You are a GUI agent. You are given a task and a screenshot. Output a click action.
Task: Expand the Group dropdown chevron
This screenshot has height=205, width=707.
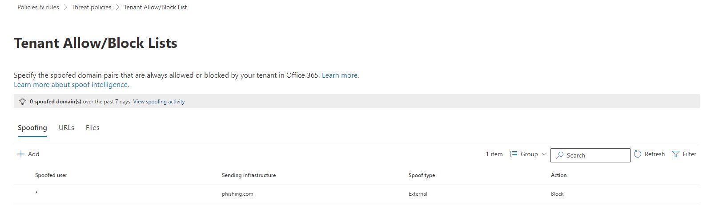coord(544,154)
